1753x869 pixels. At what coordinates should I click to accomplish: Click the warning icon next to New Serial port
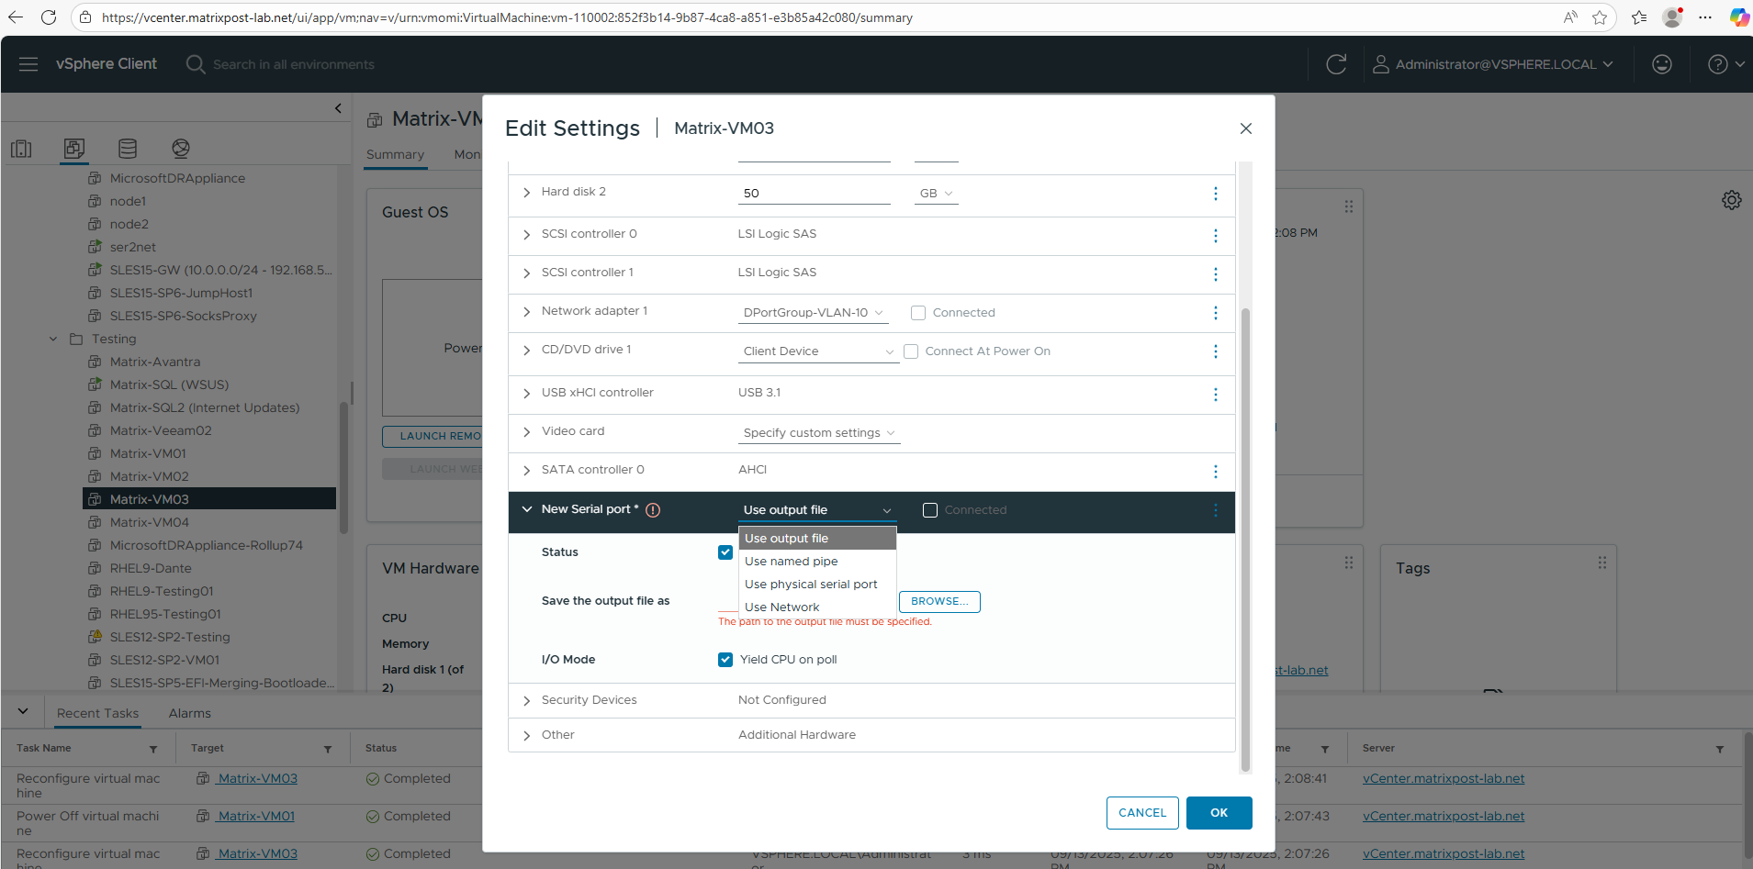pyautogui.click(x=653, y=510)
